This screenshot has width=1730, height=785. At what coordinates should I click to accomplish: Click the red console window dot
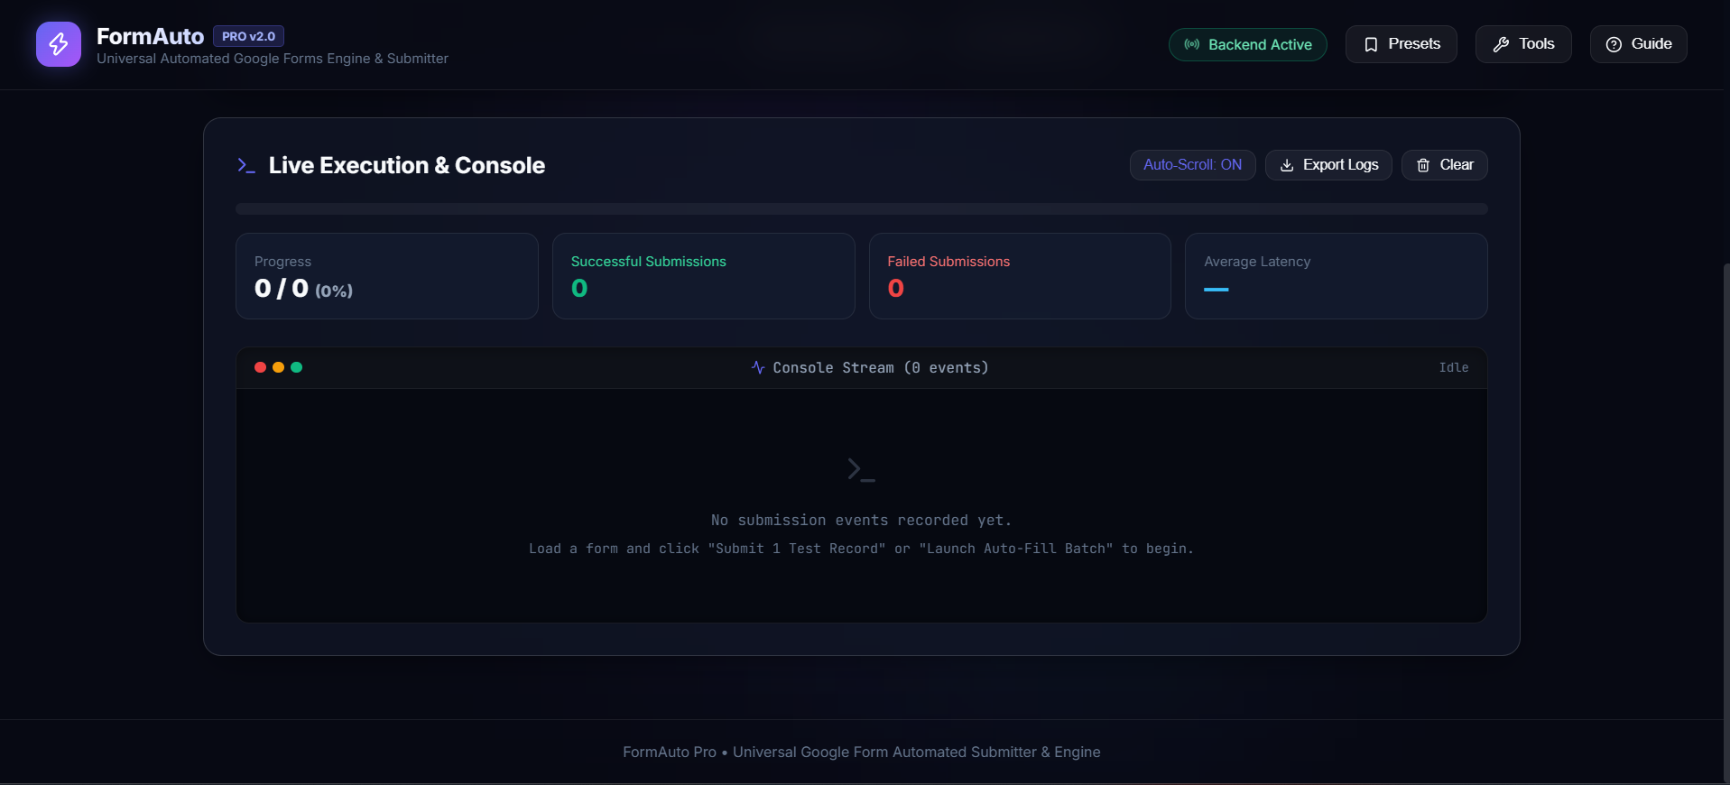point(260,367)
